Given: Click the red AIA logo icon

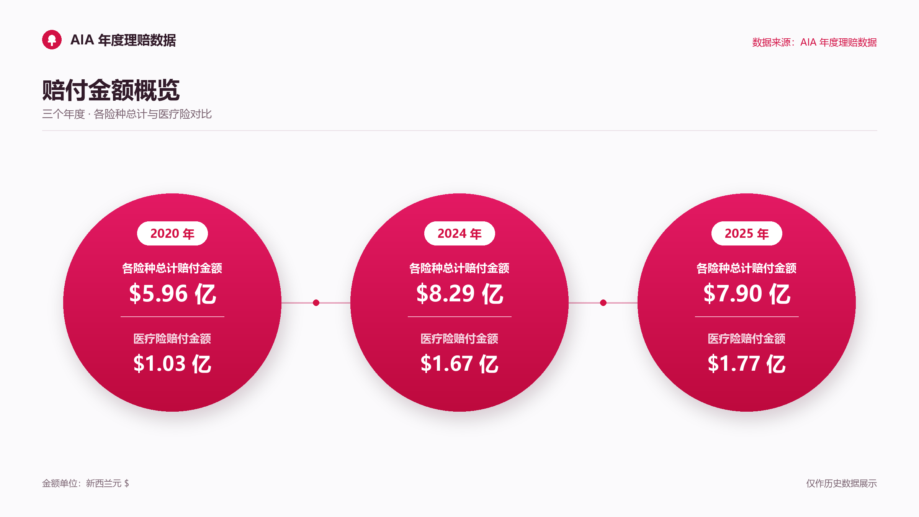Looking at the screenshot, I should 52,40.
